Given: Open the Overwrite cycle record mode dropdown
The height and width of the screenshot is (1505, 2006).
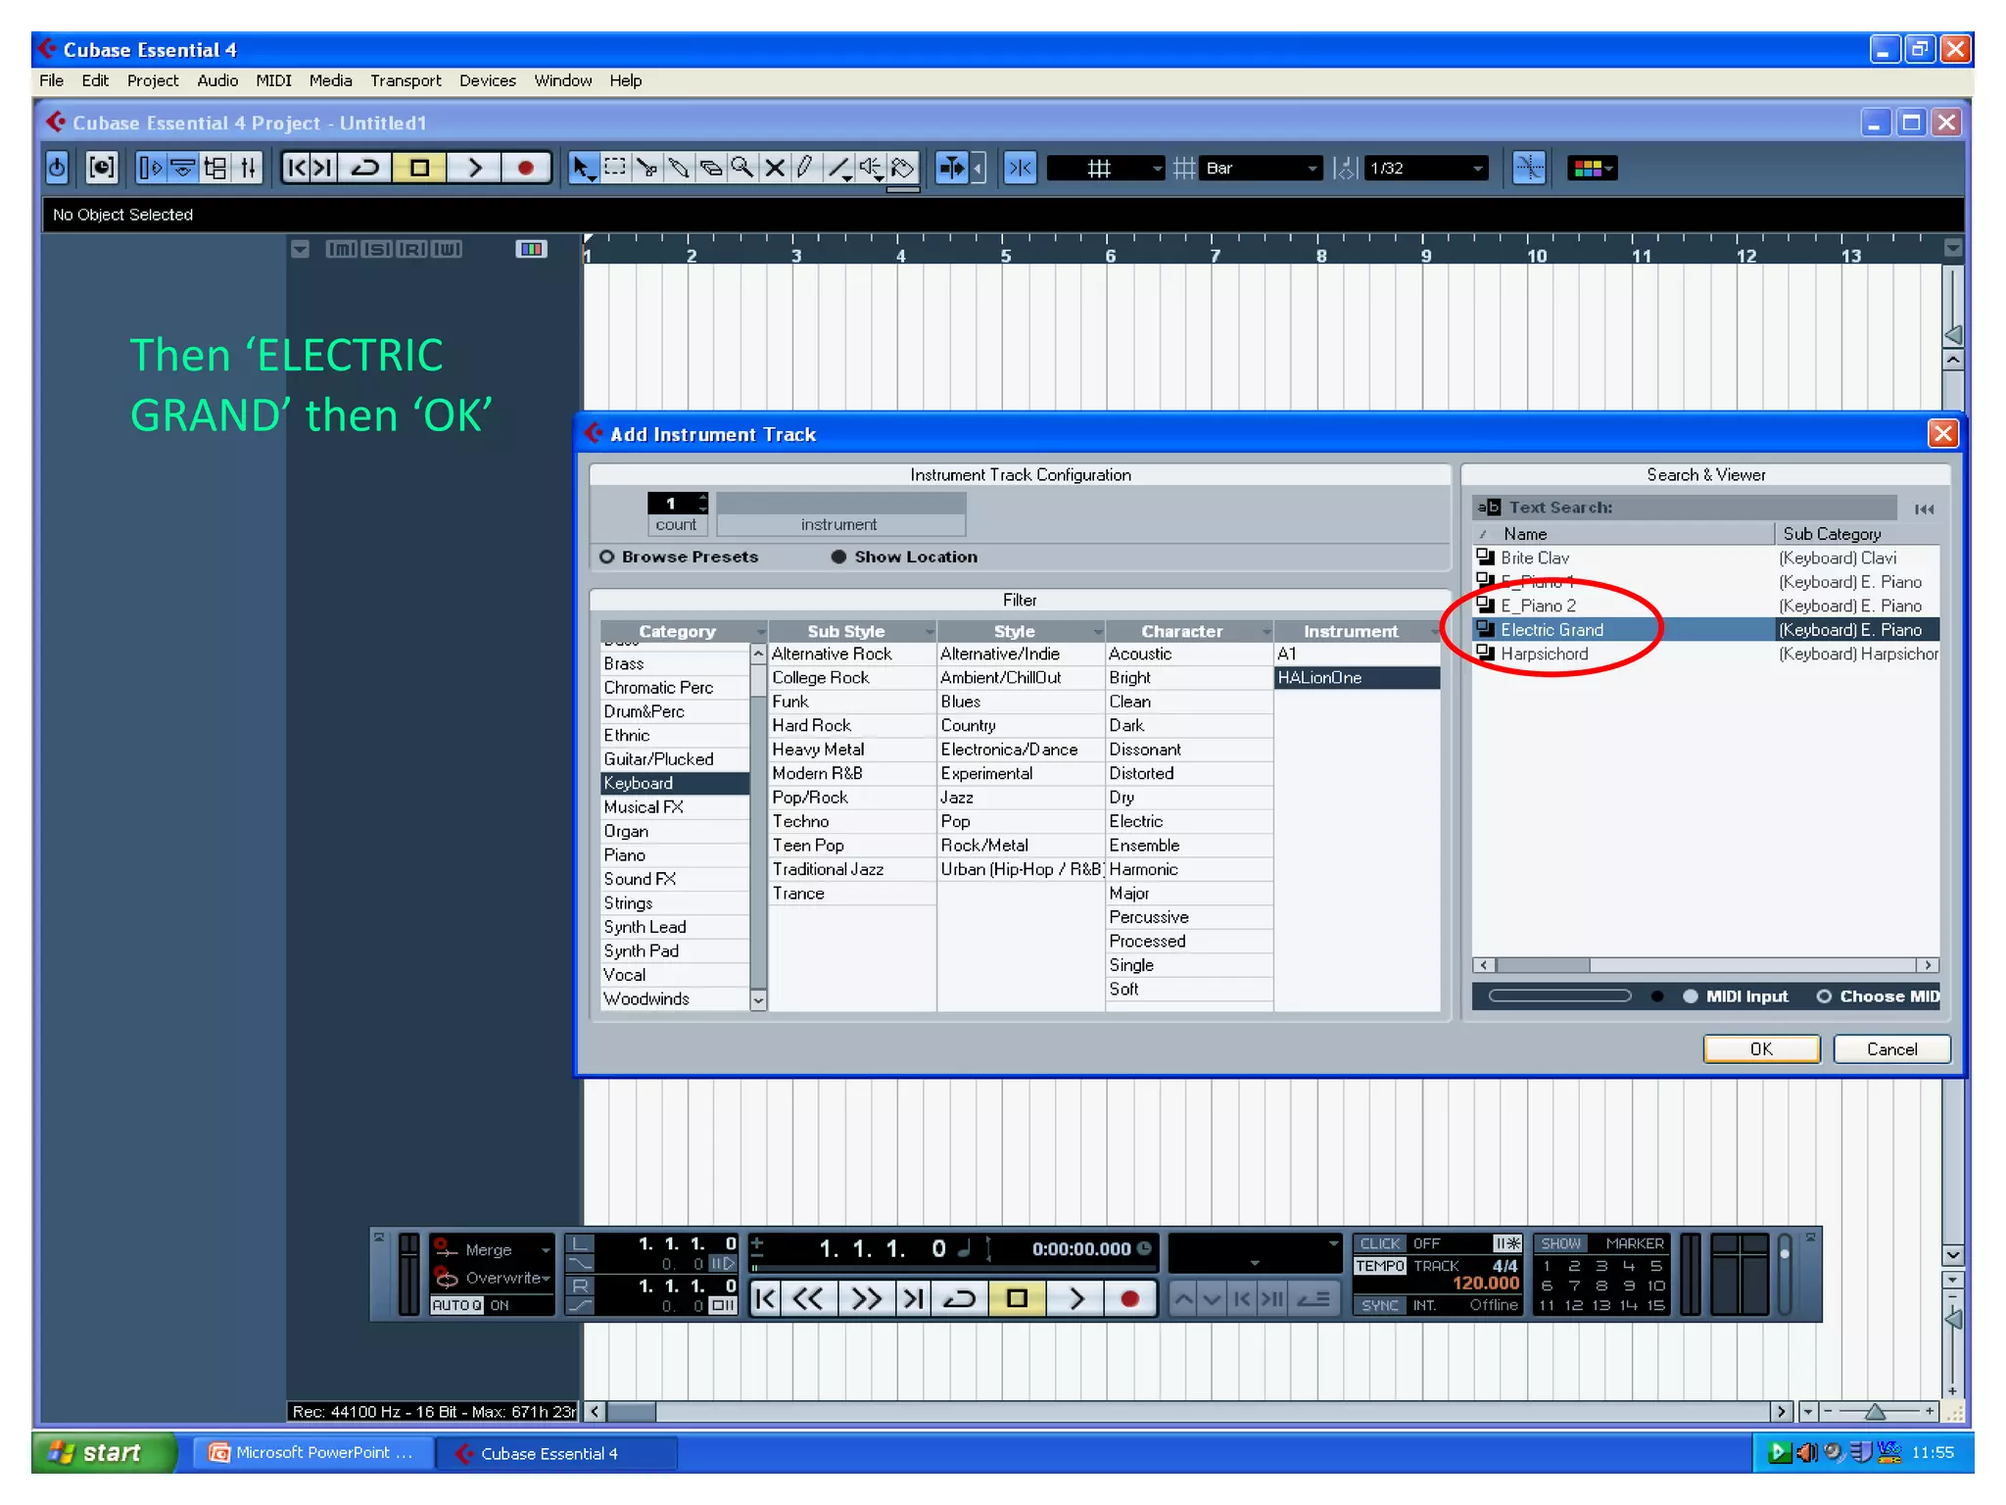Looking at the screenshot, I should point(493,1278).
